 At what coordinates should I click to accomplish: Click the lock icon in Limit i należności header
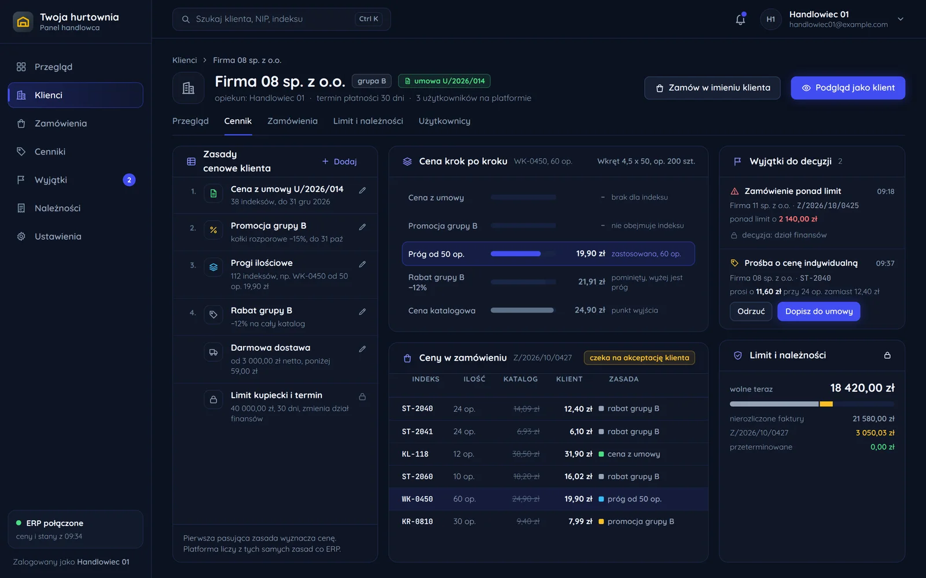pos(887,355)
